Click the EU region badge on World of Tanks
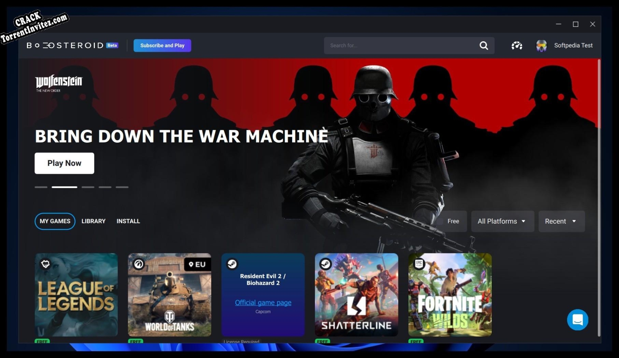 pyautogui.click(x=197, y=265)
